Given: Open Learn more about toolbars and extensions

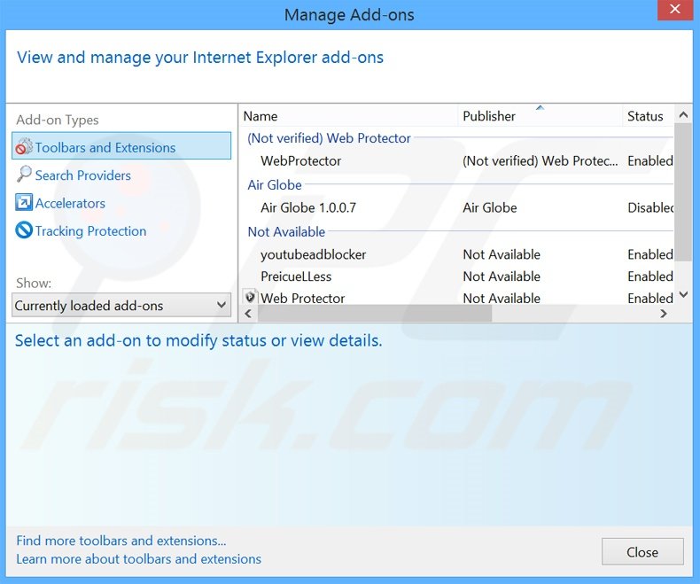Looking at the screenshot, I should (138, 559).
